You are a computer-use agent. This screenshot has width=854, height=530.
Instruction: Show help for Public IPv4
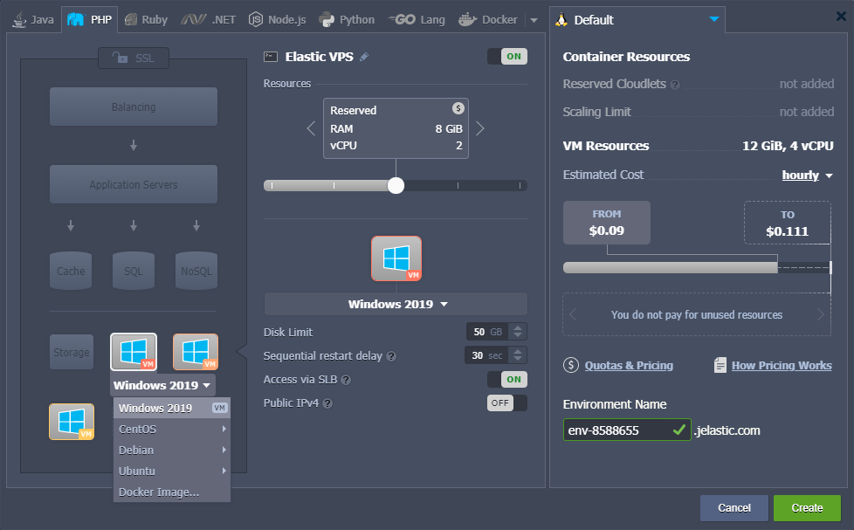(327, 403)
